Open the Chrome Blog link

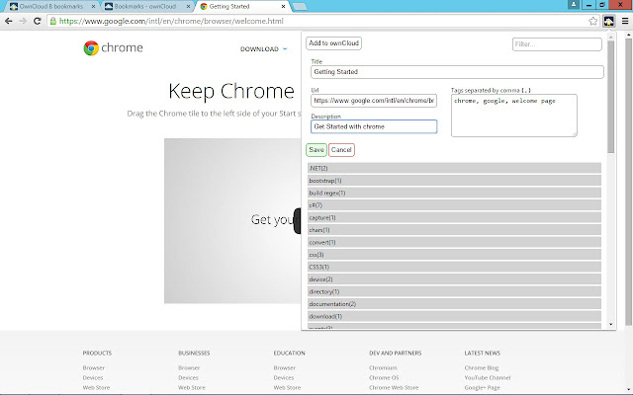pos(482,368)
